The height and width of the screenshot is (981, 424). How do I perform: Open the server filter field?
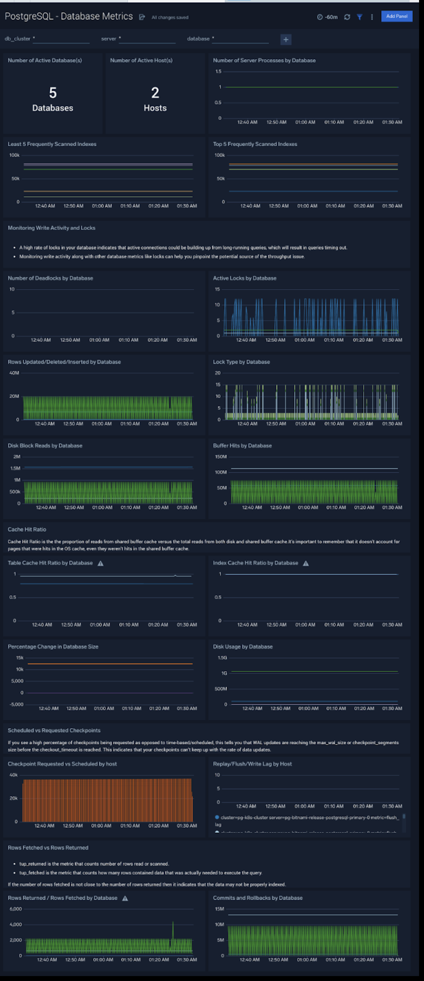pyautogui.click(x=147, y=39)
